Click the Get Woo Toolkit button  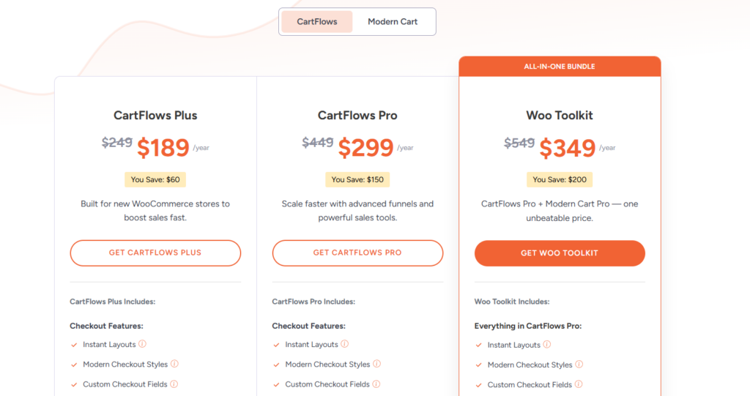560,253
